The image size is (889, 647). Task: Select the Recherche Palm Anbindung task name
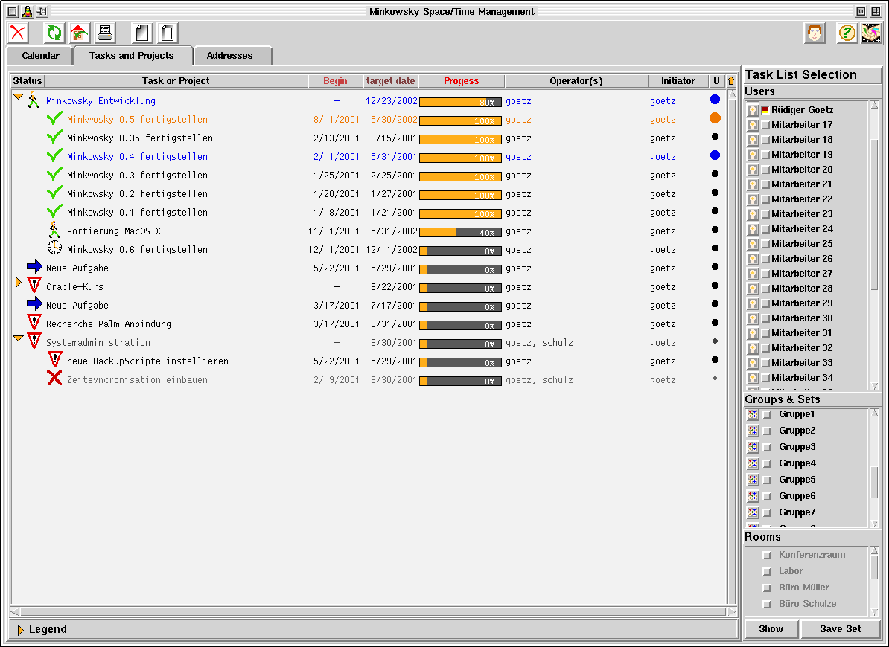click(x=108, y=323)
